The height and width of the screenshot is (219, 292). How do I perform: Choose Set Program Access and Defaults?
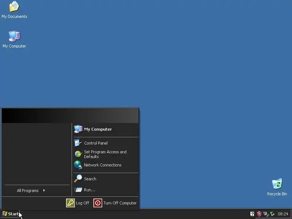point(106,154)
